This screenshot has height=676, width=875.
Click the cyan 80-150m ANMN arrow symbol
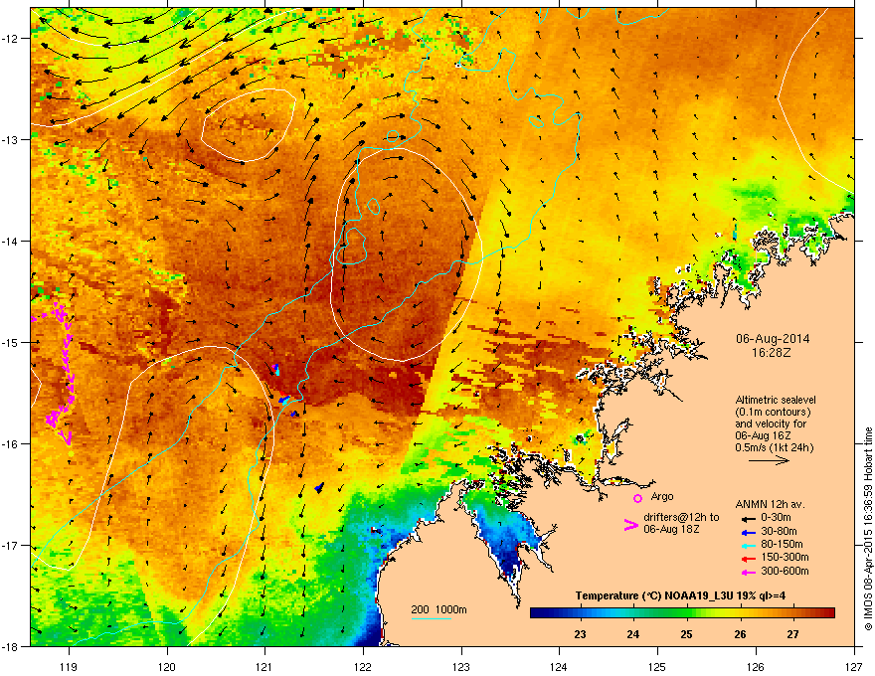click(748, 545)
